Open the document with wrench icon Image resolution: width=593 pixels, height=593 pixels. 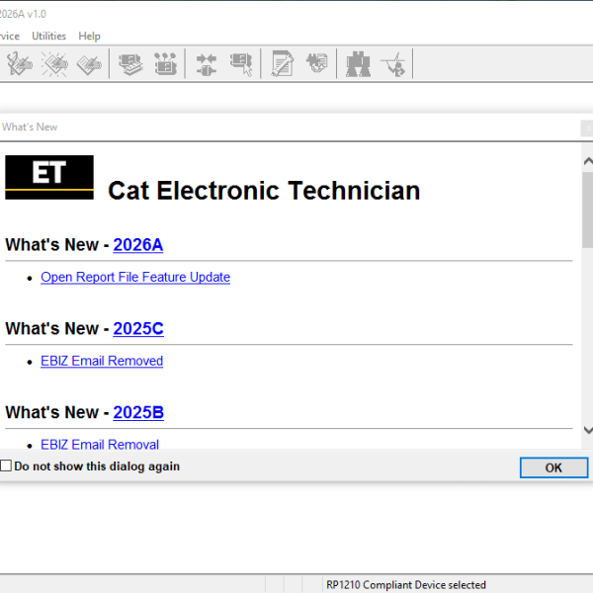pyautogui.click(x=282, y=63)
